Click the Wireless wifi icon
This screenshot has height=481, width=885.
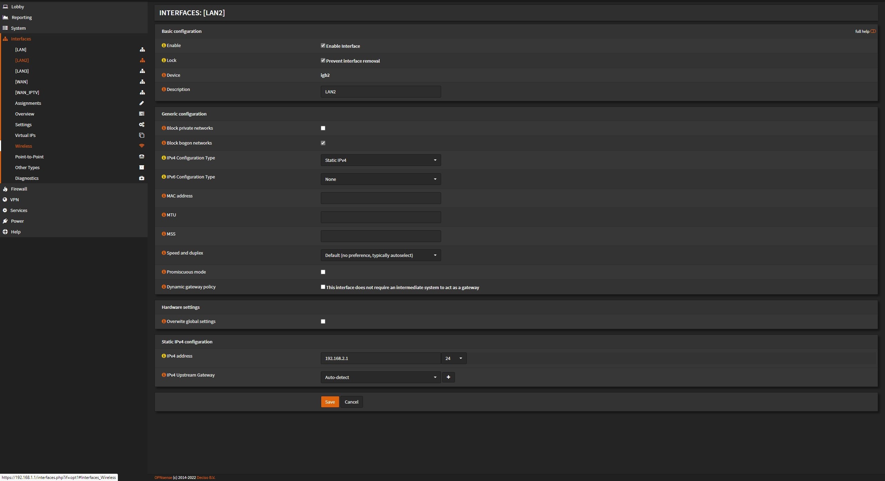pos(141,146)
